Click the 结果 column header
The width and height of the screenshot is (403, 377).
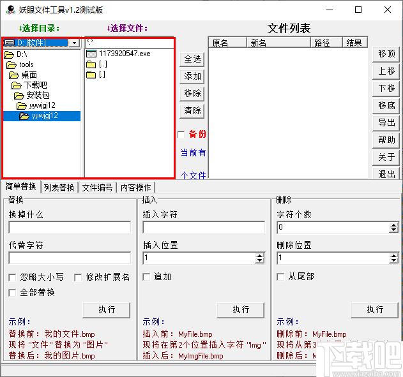355,43
